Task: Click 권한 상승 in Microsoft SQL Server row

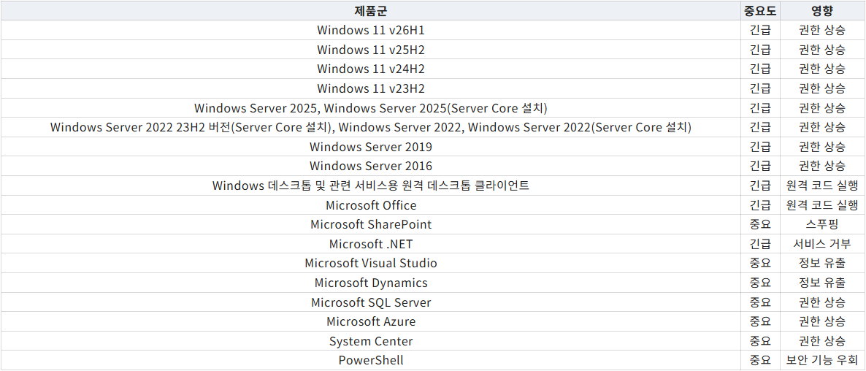Action: [821, 302]
